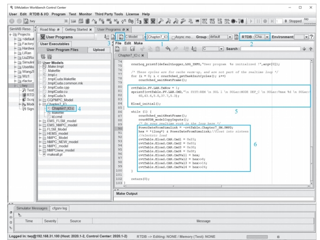Viewport: 320px width, 240px height.
Task: Open the x=3 variables toolbar icon
Action: pyautogui.click(x=139, y=21)
